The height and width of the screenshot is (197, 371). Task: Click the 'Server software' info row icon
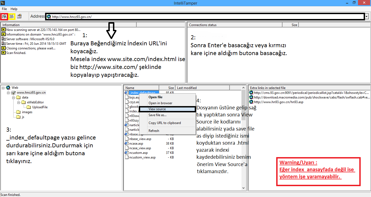tap(4, 39)
